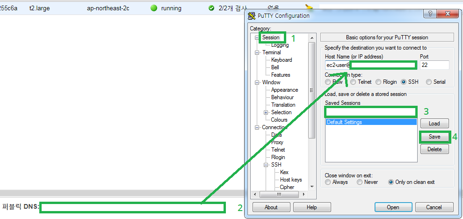Click the category tree scroll up arrow

pyautogui.click(x=311, y=37)
